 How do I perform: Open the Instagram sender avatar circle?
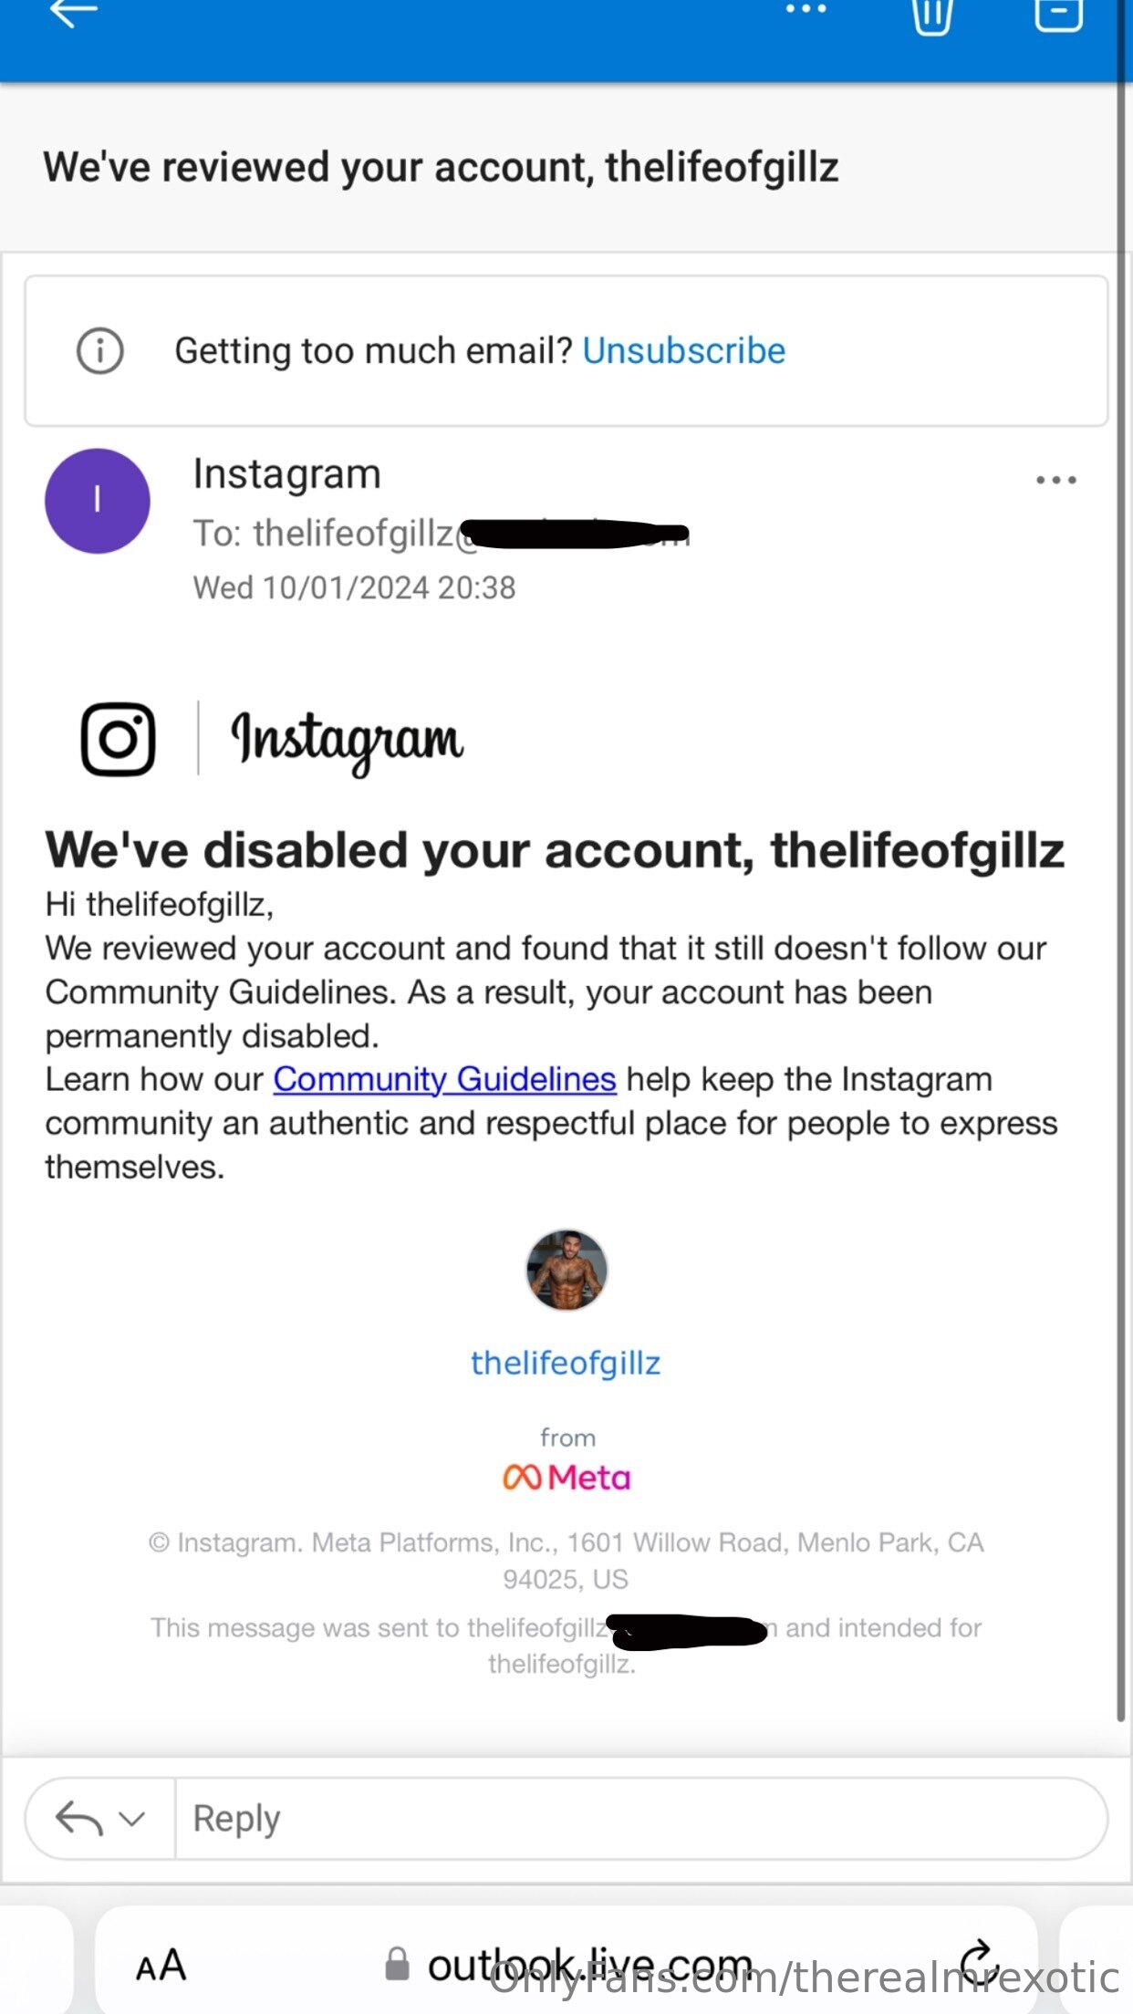pyautogui.click(x=98, y=501)
